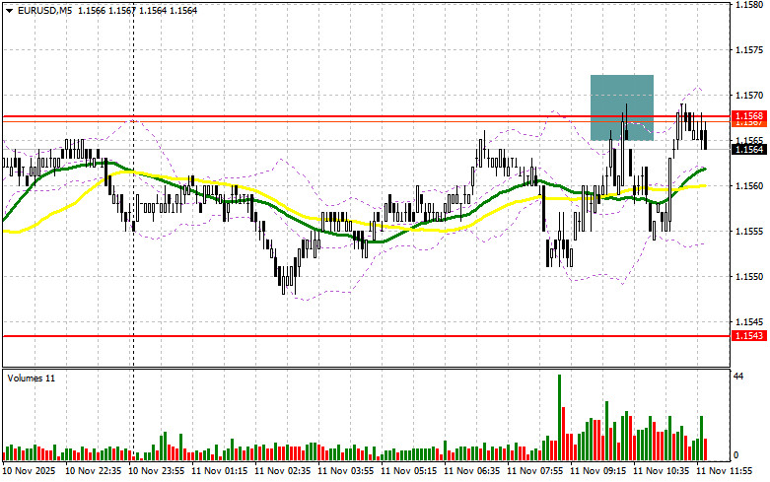Click the 11 Nov 02:35 time label
Viewport: 770px width, 482px height.
click(282, 471)
